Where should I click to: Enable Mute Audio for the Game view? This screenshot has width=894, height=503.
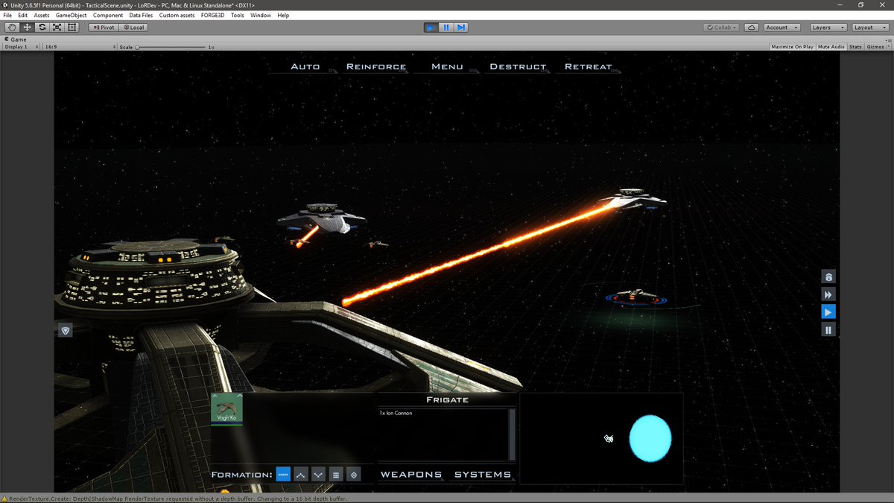tap(830, 46)
